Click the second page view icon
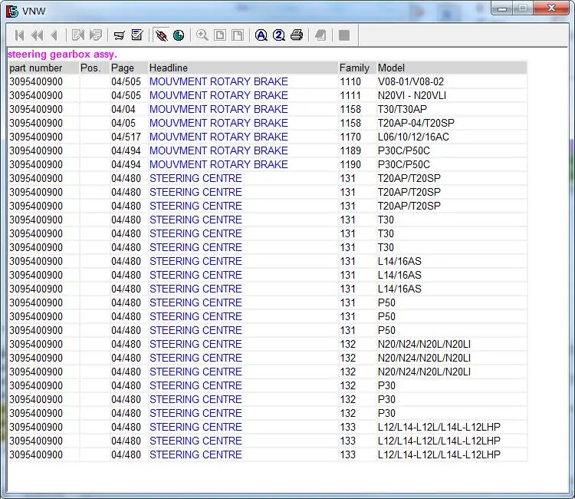Screen dimensions: 575x499 238,35
